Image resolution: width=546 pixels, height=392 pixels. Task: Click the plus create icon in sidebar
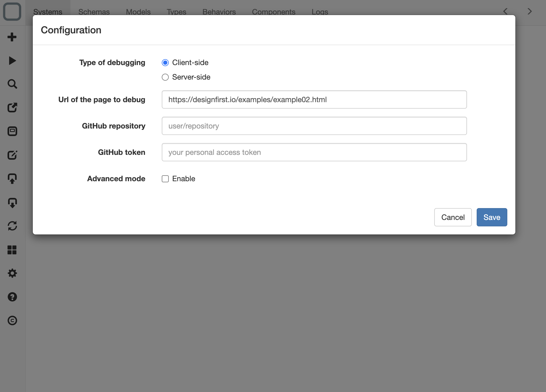point(12,37)
